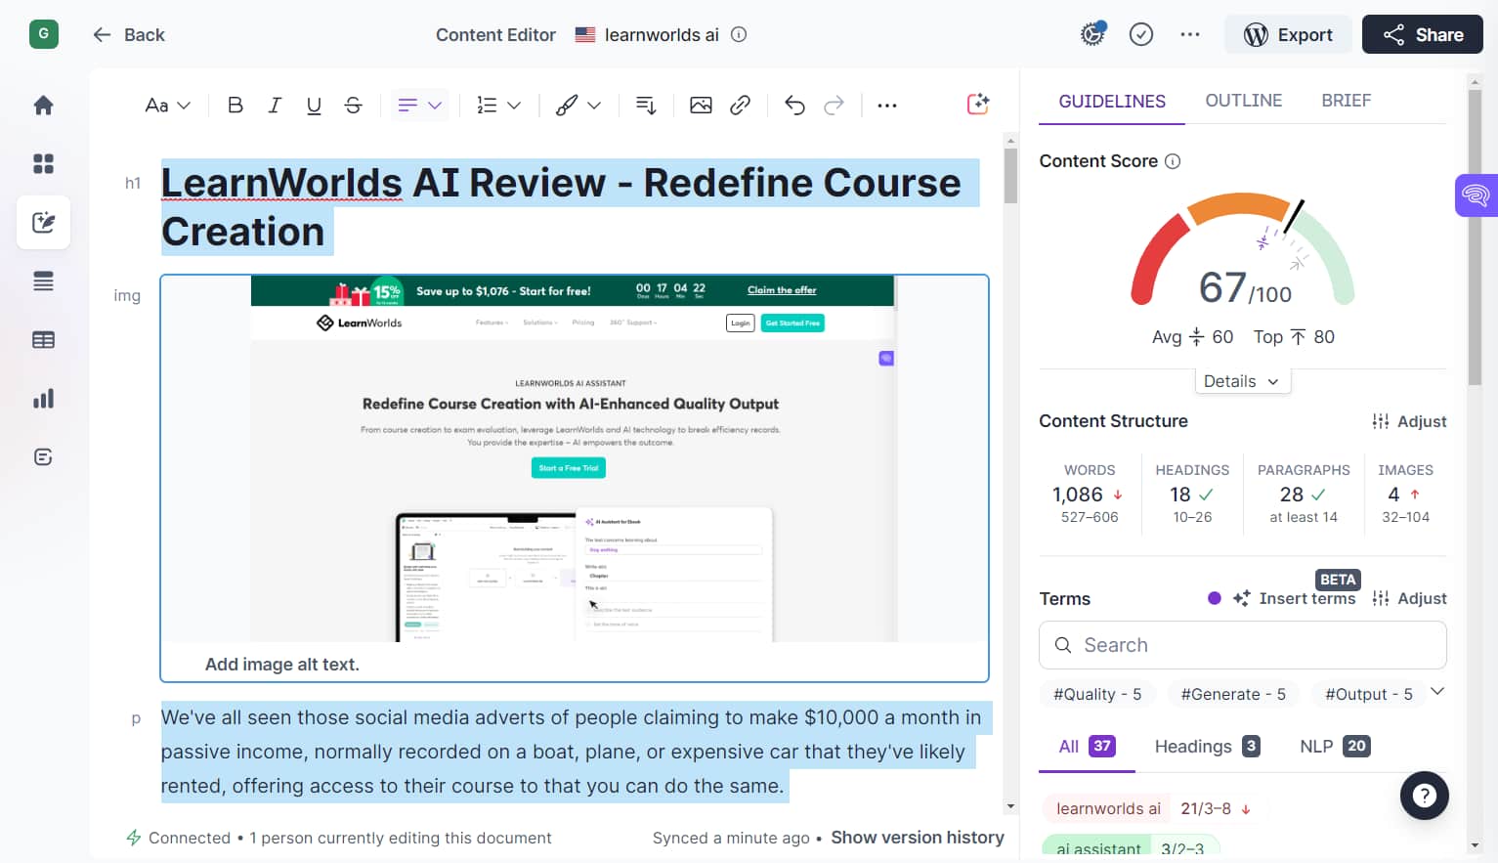Toggle underline formatting
The height and width of the screenshot is (863, 1498).
click(x=314, y=106)
